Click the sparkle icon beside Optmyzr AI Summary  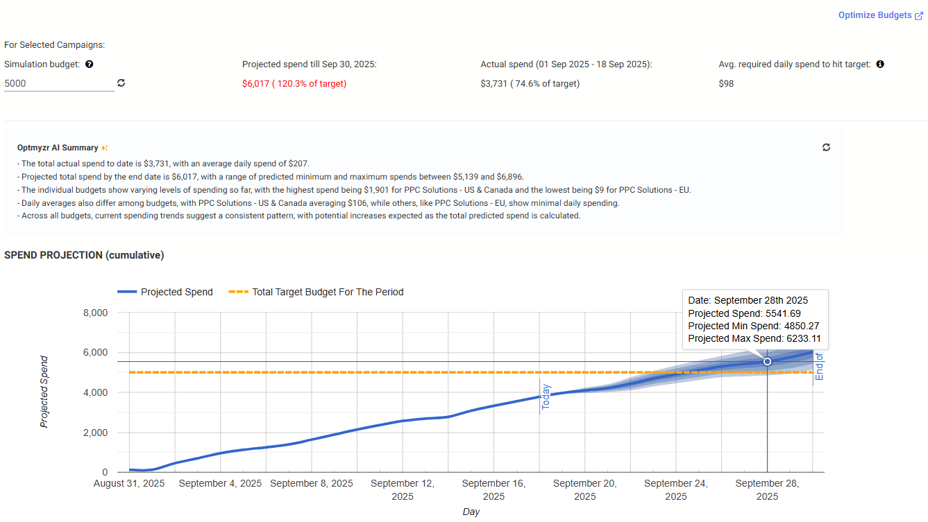coord(105,148)
